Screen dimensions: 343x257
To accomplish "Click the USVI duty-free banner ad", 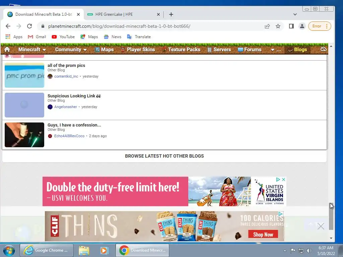I will pos(164,191).
